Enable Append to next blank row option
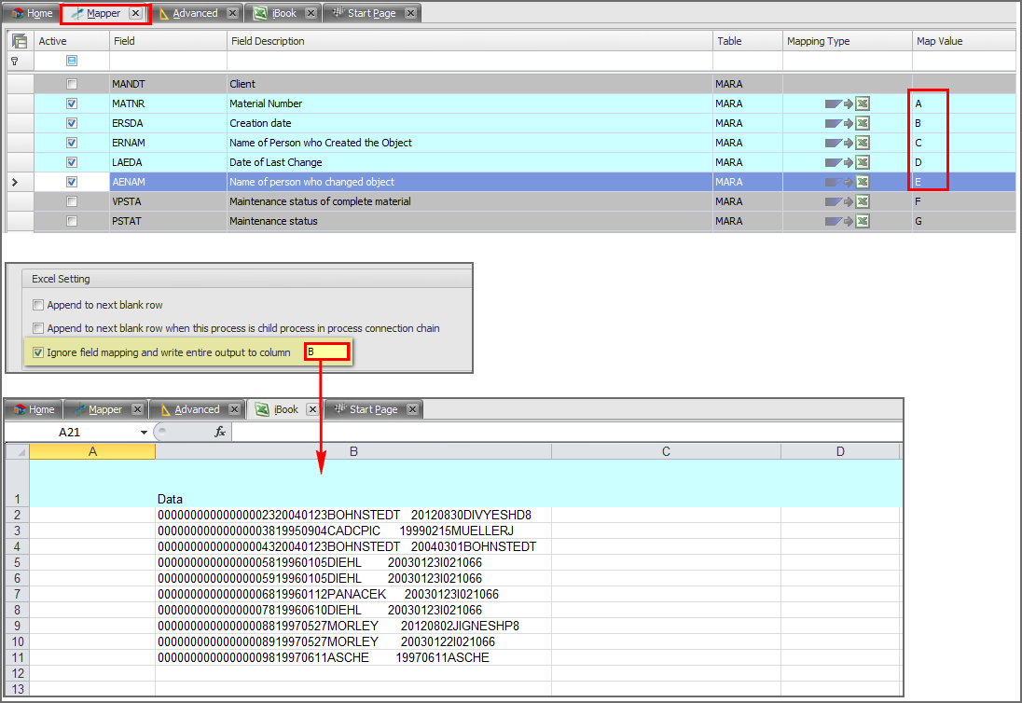 (x=38, y=305)
